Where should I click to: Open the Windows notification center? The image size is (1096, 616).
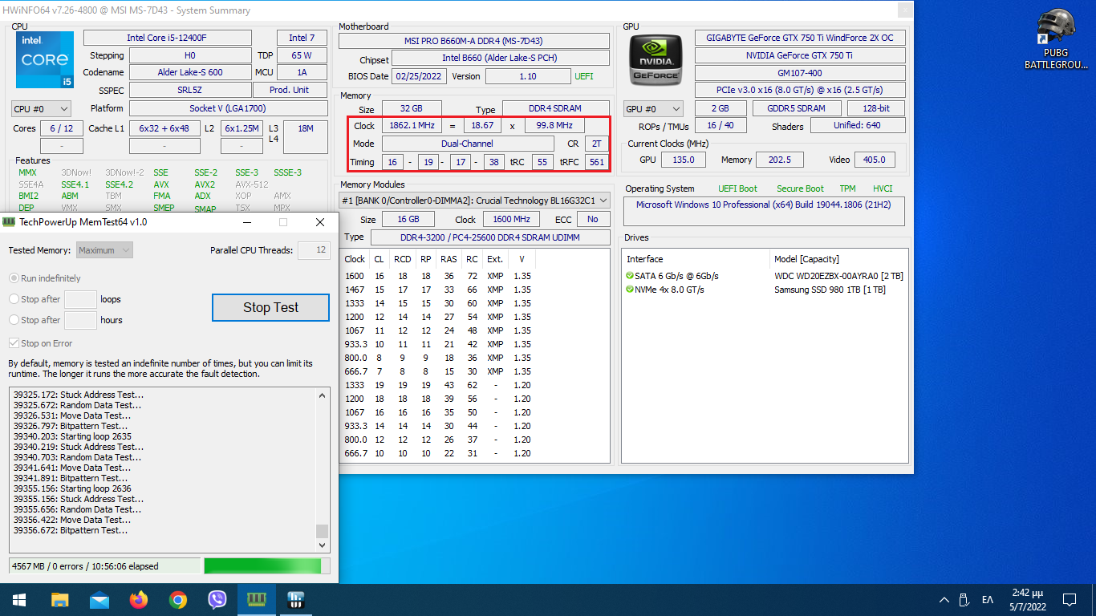click(x=1070, y=600)
